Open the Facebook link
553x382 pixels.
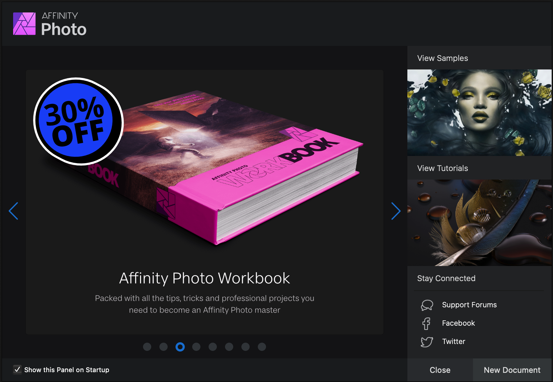coord(459,323)
